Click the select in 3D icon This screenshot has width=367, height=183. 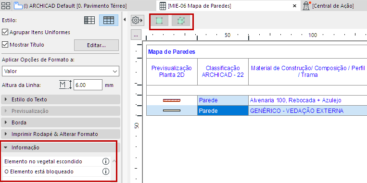pos(180,21)
